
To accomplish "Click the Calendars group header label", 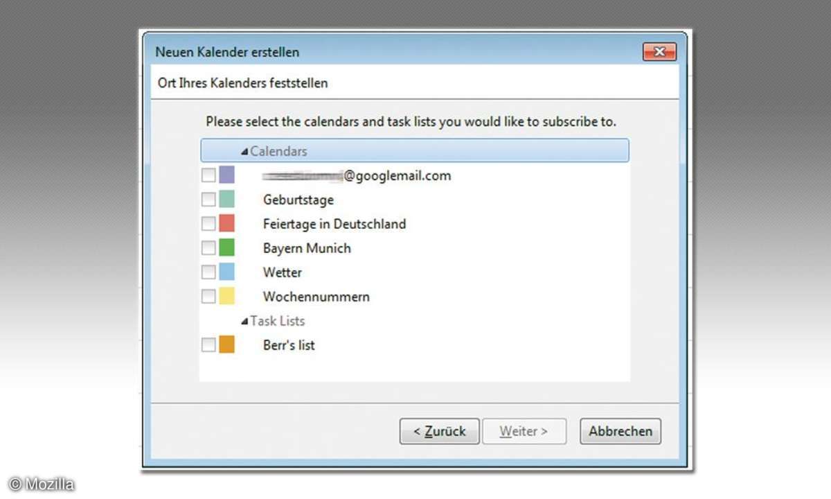I will tap(278, 151).
